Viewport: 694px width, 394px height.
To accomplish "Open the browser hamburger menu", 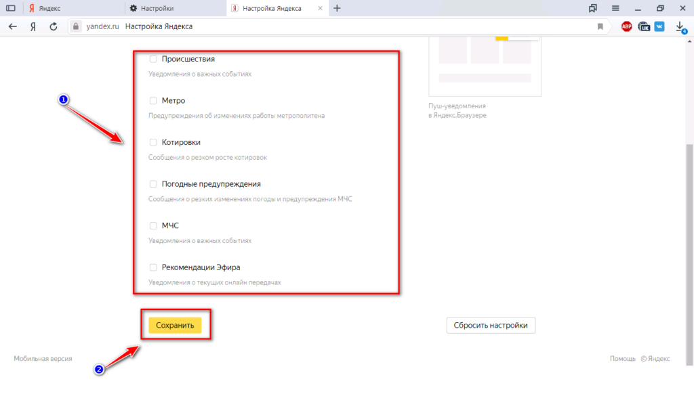I will (x=615, y=8).
